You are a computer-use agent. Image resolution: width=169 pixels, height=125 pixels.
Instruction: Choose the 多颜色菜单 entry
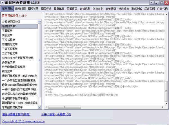tap(19, 62)
